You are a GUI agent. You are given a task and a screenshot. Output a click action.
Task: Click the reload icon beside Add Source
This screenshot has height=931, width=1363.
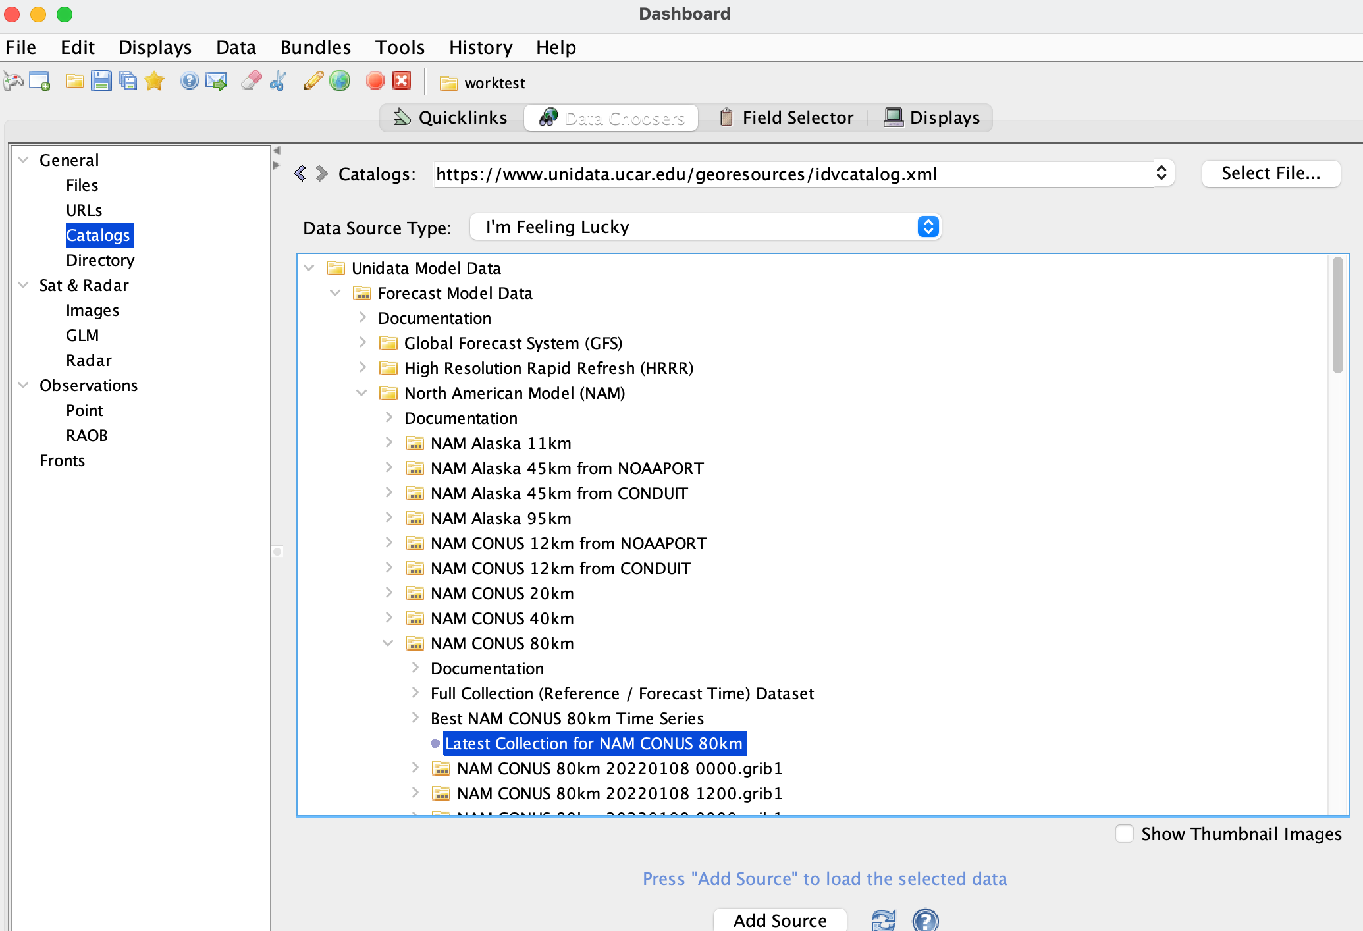click(x=883, y=919)
